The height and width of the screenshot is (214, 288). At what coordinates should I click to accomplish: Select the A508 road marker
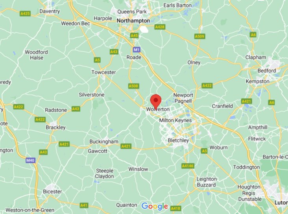click(133, 86)
